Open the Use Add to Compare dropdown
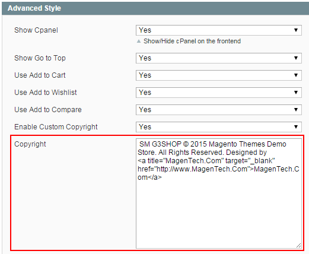This screenshot has height=254, width=309. (219, 110)
